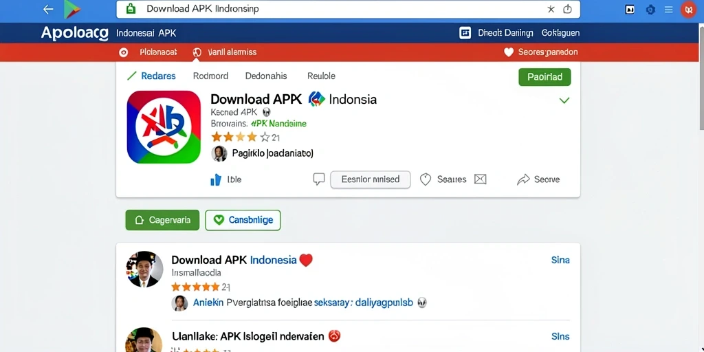Screen dimensions: 704x352
Task: Click the Eesnior nınised button
Action: click(371, 179)
